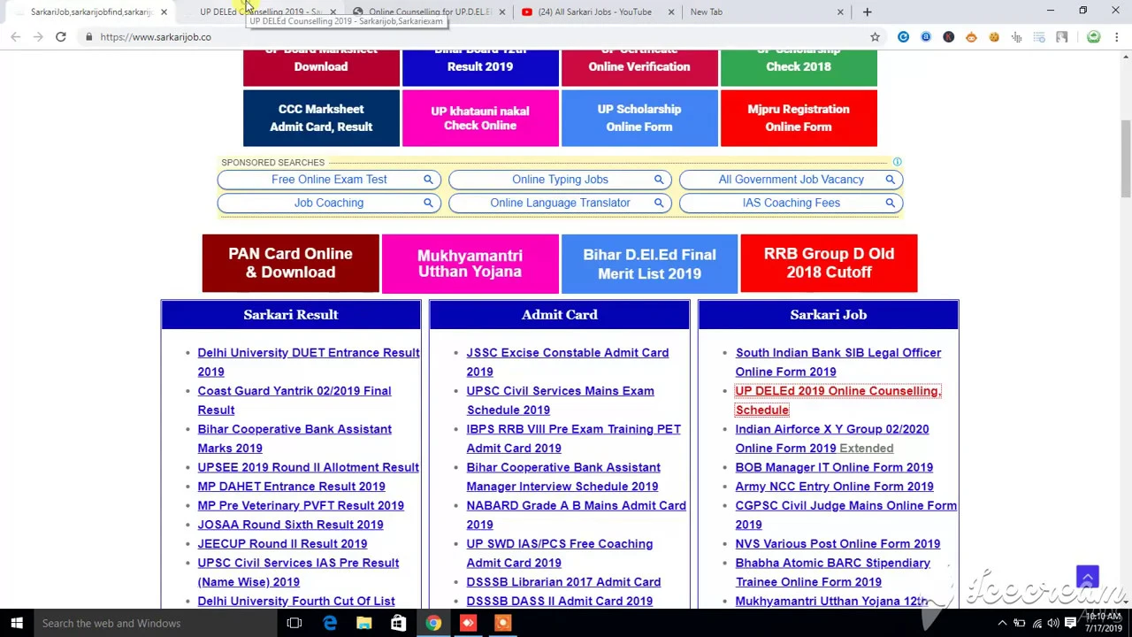This screenshot has height=637, width=1132.
Task: Click search icon next to Free Online Exam Test
Action: pos(428,180)
